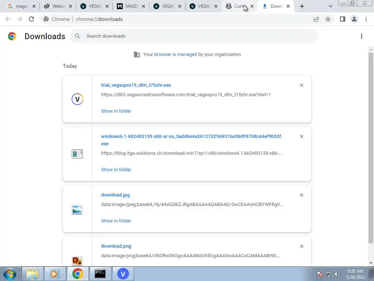Open a new tab with plus button
Viewport: 374px width, 281px height.
[302, 6]
